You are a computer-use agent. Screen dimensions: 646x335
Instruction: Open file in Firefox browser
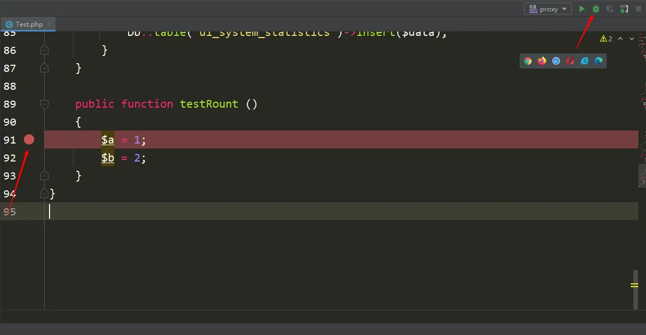tap(541, 61)
